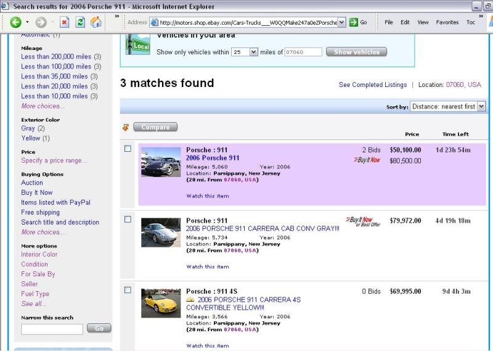Click Buy It Now logo on first listing

(367, 160)
